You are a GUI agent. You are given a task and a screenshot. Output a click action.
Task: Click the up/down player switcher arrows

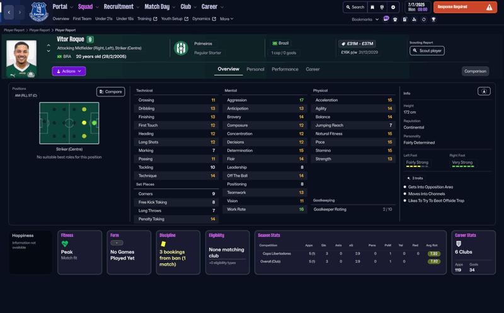tap(49, 48)
